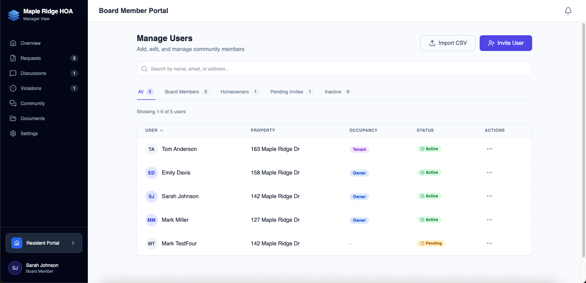Viewport: 586px width, 283px height.
Task: Click the Import CSV button
Action: coord(448,43)
